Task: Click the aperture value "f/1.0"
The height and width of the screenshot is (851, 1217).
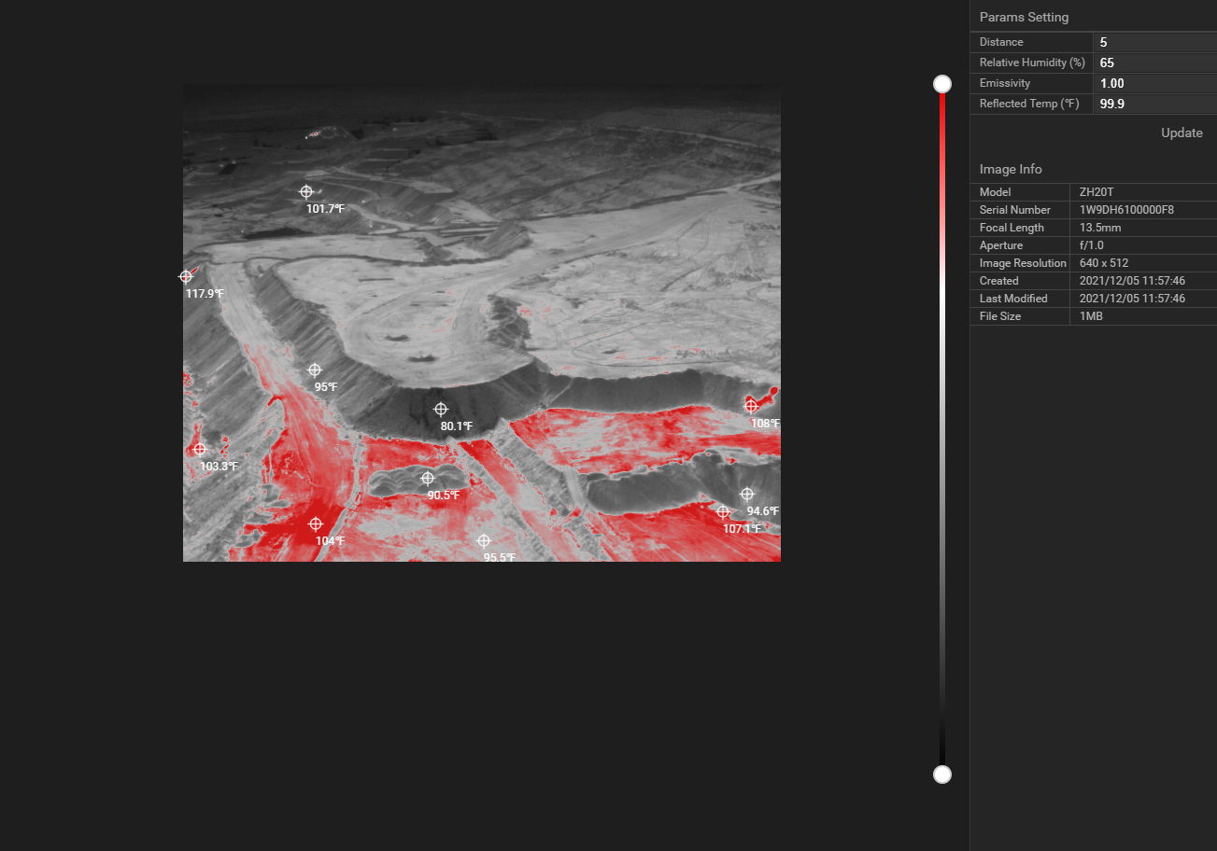Action: [x=1092, y=245]
